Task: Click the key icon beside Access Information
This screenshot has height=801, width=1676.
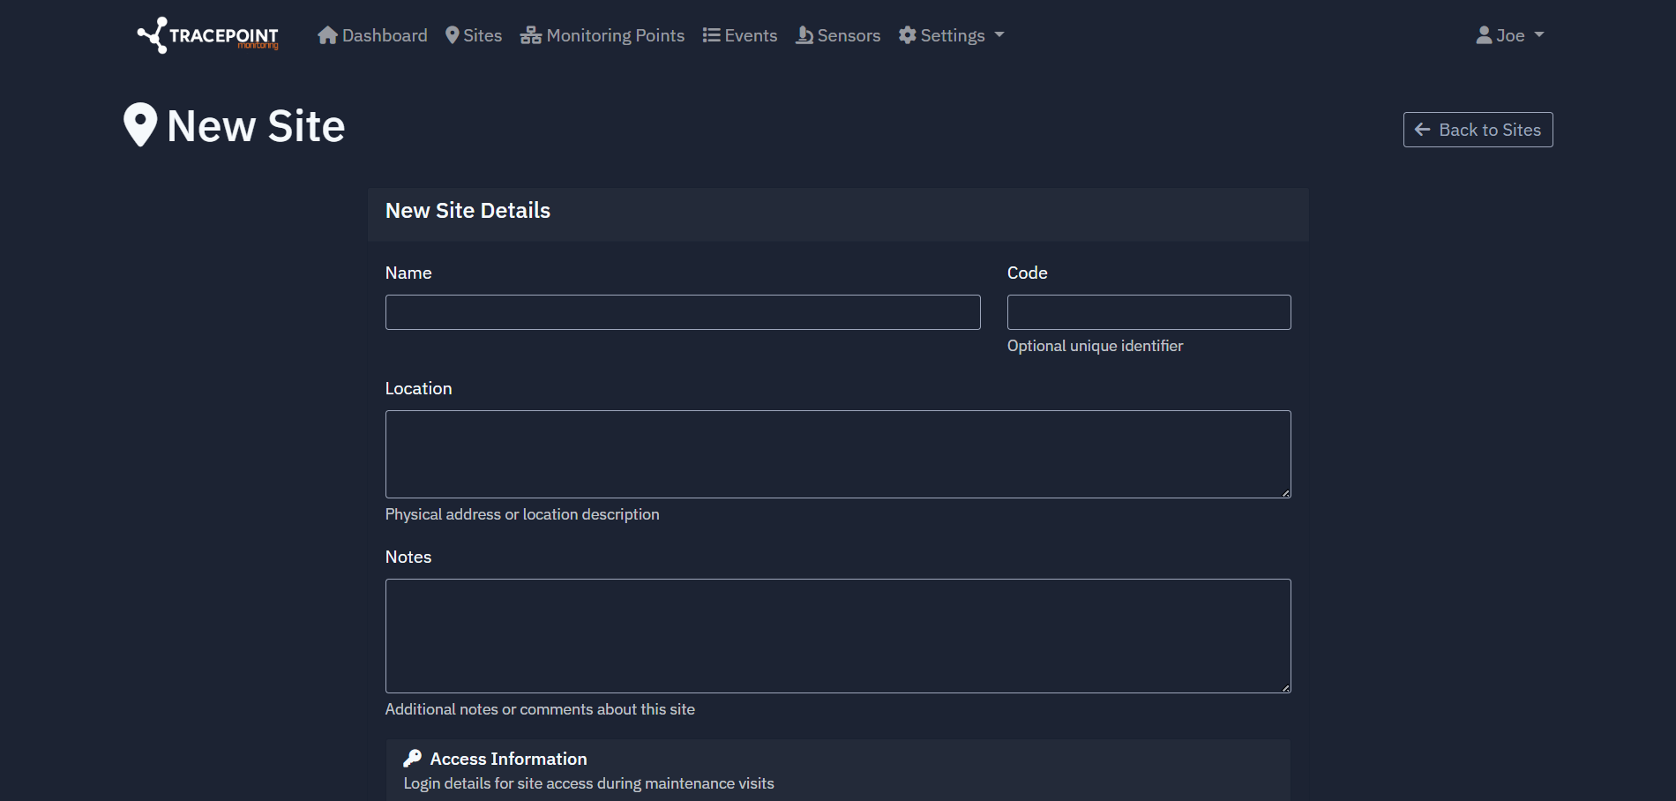Action: click(412, 758)
